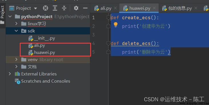Click the Select Opened File target icon
Image resolution: width=209 pixels, height=105 pixels.
(46, 8)
